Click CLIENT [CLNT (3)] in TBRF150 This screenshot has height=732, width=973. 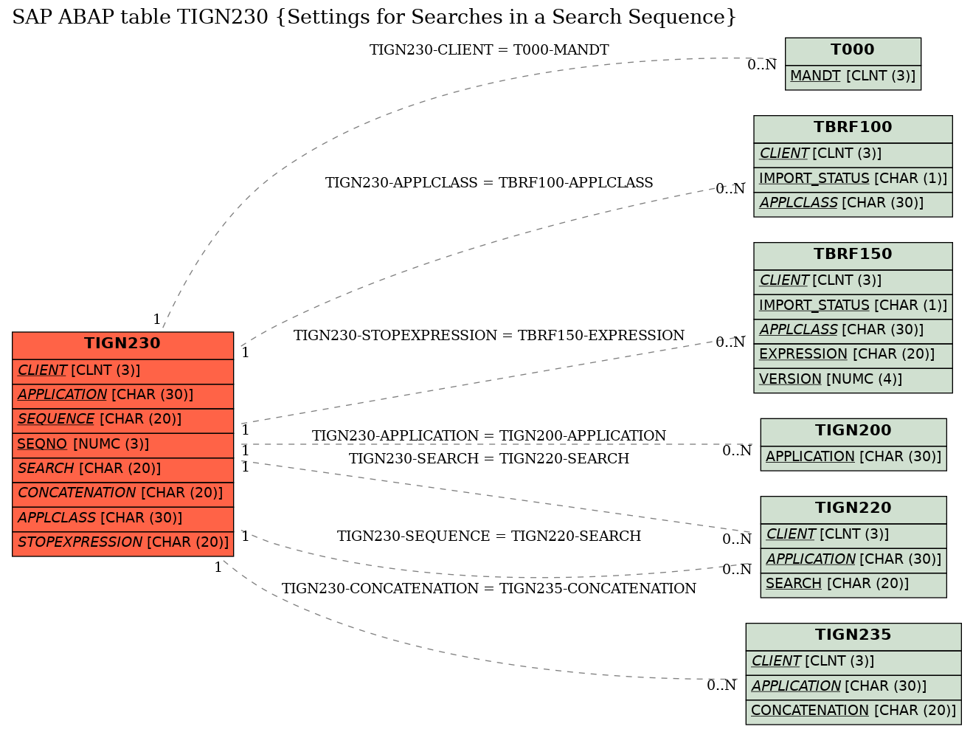click(853, 281)
